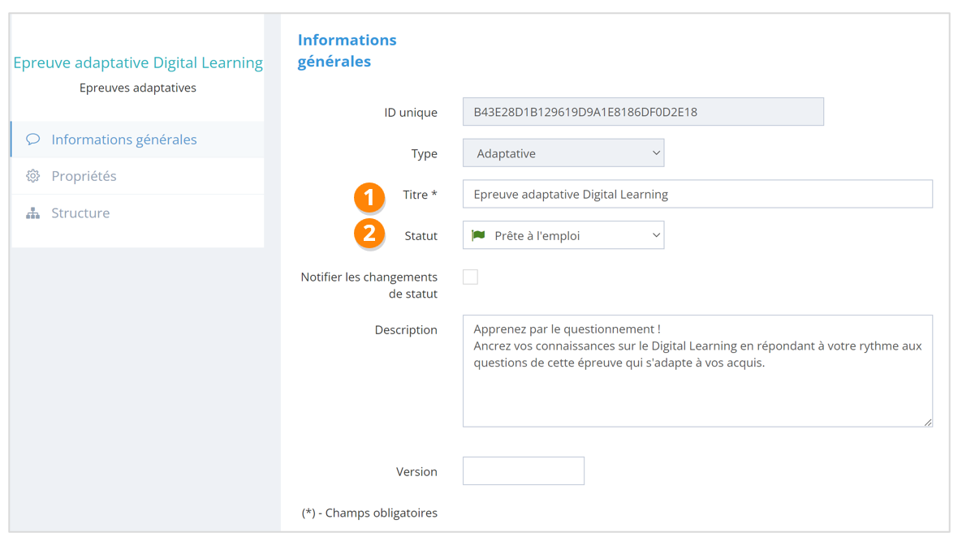Image resolution: width=975 pixels, height=554 pixels.
Task: Click the hierarchy icon next to Structure
Action: (32, 213)
